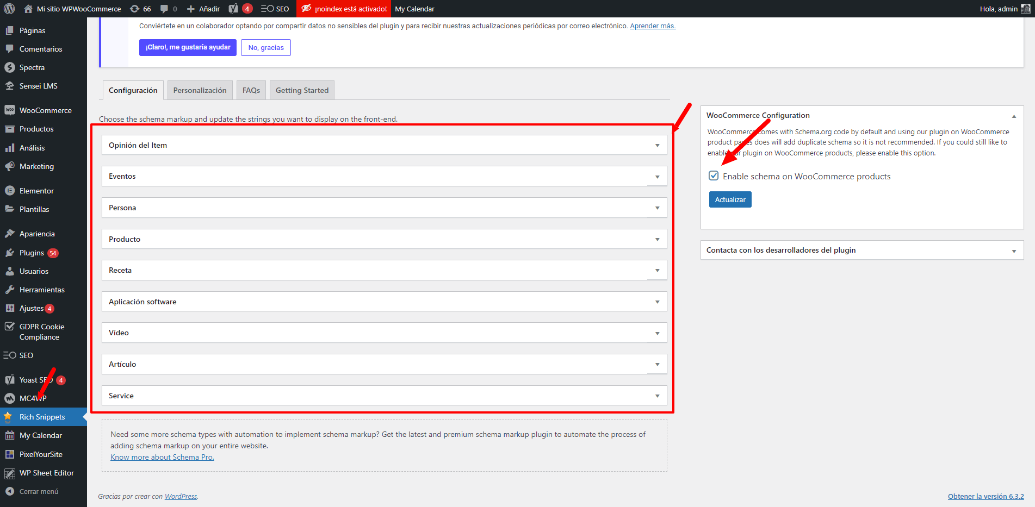Viewport: 1035px width, 507px height.
Task: Click the ¡noindex está activado! notice
Action: (x=344, y=9)
